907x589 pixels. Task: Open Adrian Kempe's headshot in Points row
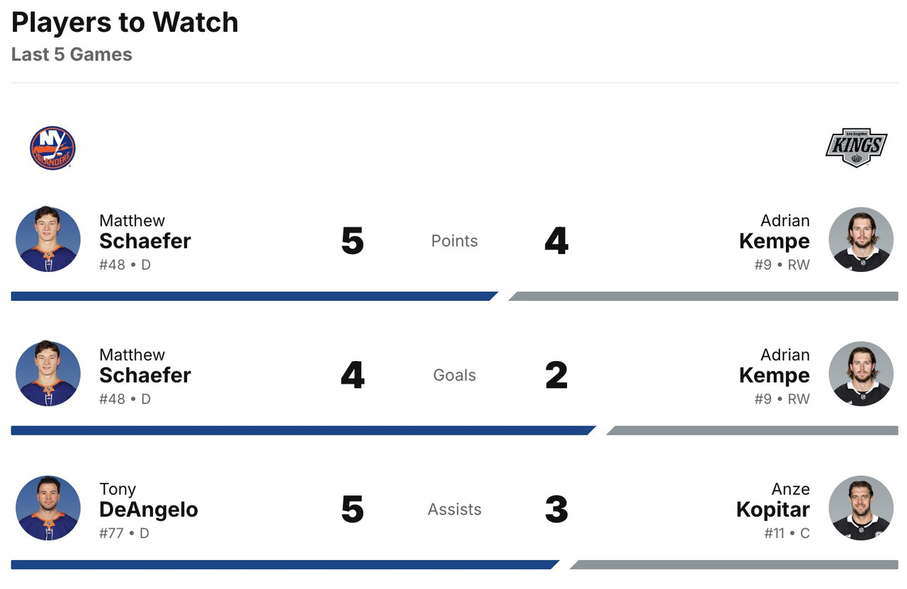point(861,239)
